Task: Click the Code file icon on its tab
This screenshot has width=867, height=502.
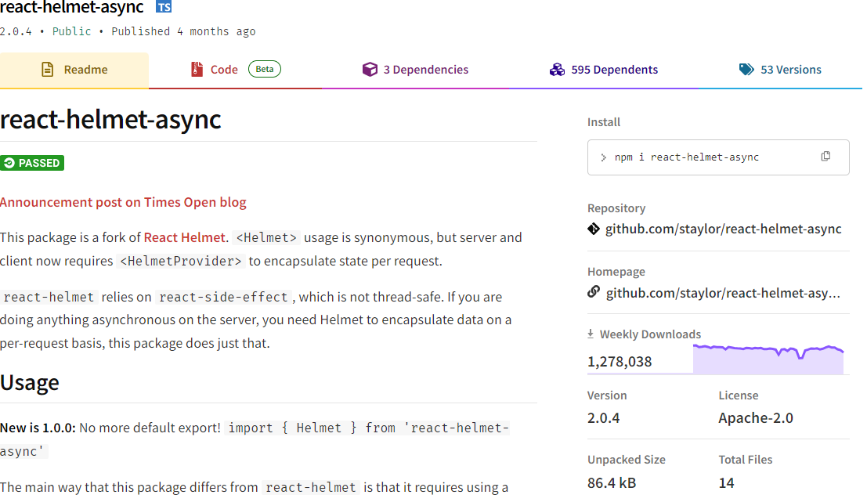Action: (196, 69)
